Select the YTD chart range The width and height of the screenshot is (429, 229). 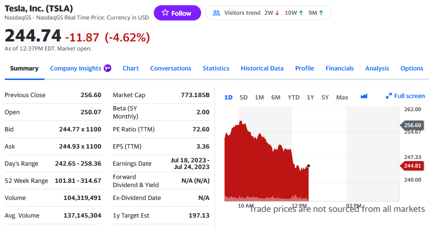click(294, 97)
